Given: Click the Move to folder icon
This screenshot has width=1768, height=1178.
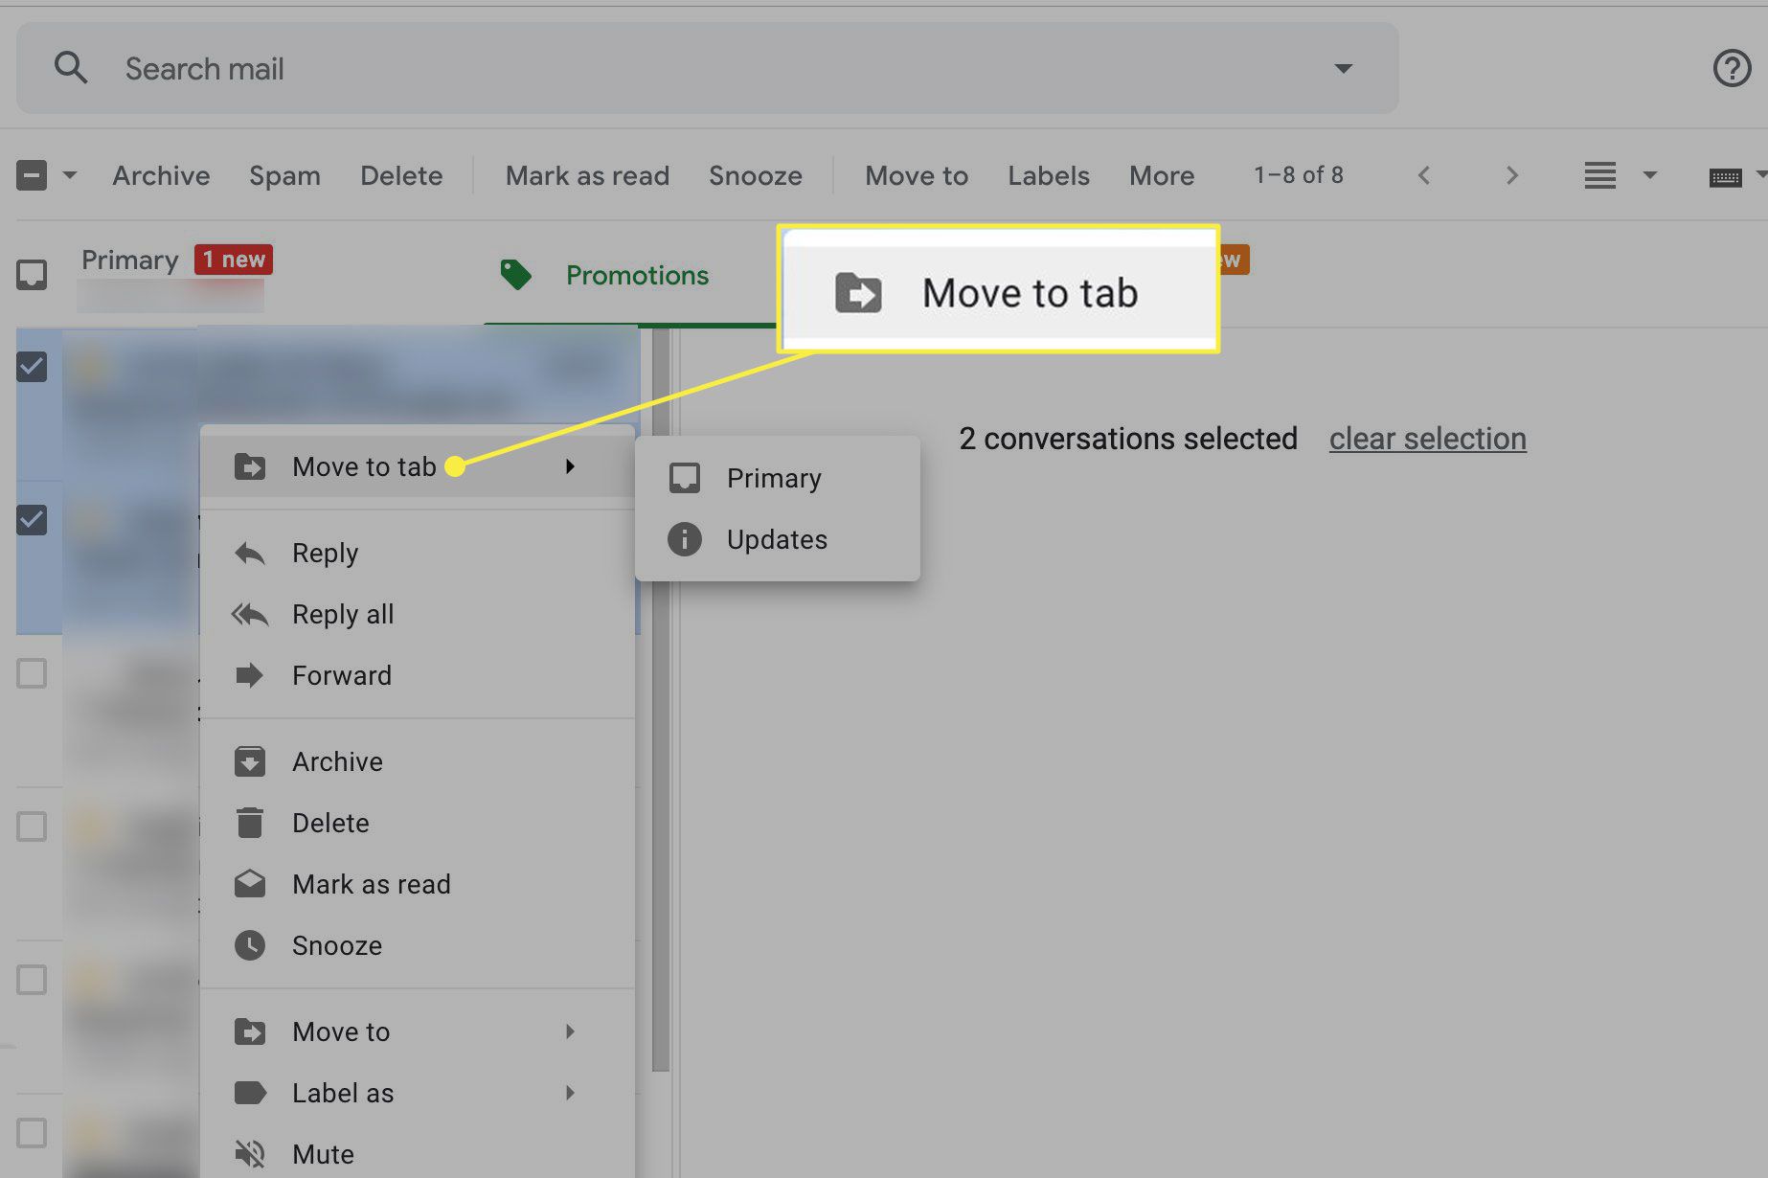Looking at the screenshot, I should pos(250,1031).
